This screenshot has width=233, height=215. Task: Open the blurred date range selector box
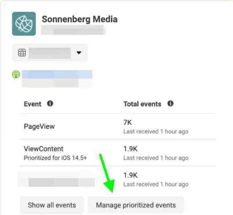click(x=50, y=53)
